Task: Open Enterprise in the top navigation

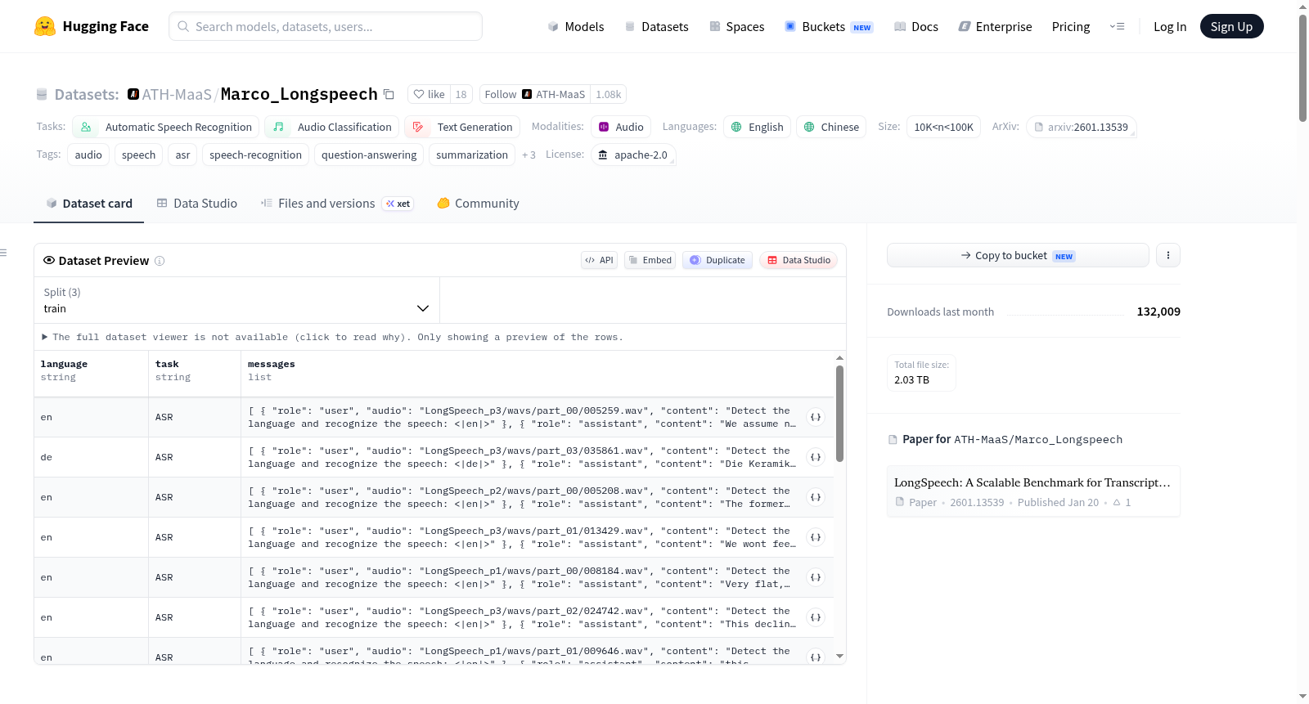Action: (995, 27)
